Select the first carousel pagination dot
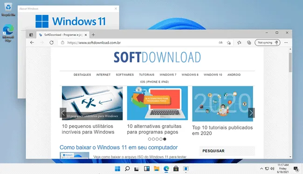This screenshot has height=174, width=303. (x=150, y=139)
